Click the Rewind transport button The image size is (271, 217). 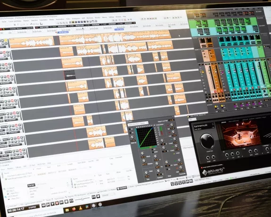pos(43,206)
